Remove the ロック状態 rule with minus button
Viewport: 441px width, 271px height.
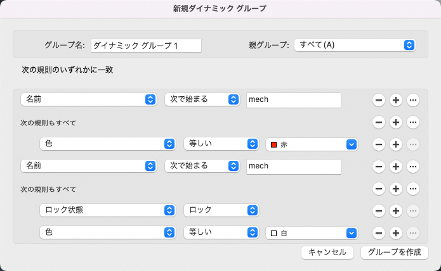378,210
